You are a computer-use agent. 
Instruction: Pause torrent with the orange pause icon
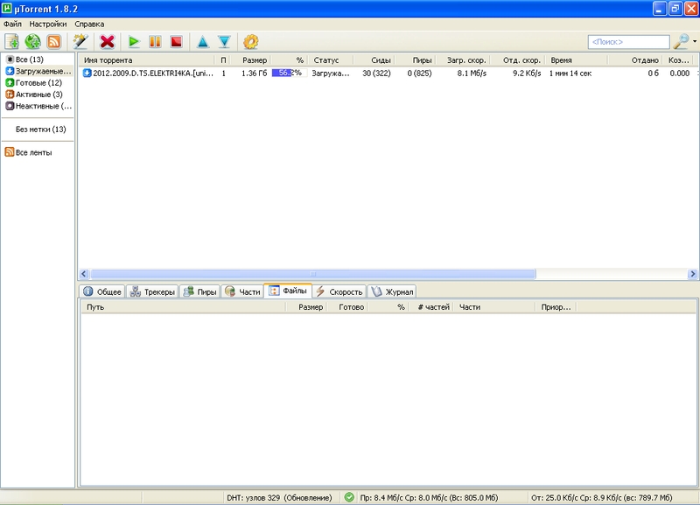(x=155, y=42)
